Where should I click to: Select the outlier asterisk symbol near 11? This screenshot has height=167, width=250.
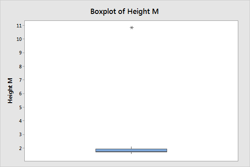point(132,28)
